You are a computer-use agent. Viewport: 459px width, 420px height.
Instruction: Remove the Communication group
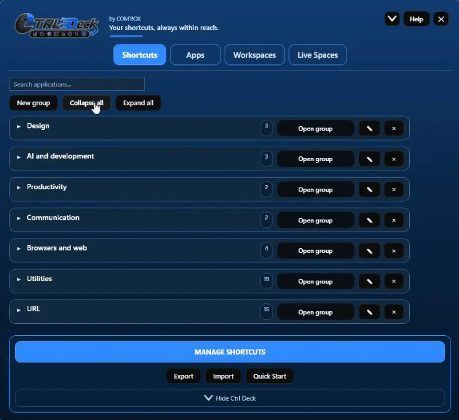394,221
